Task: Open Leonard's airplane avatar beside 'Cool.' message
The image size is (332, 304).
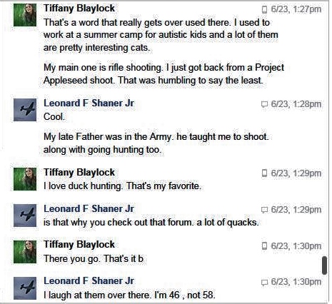Action: [x=25, y=110]
